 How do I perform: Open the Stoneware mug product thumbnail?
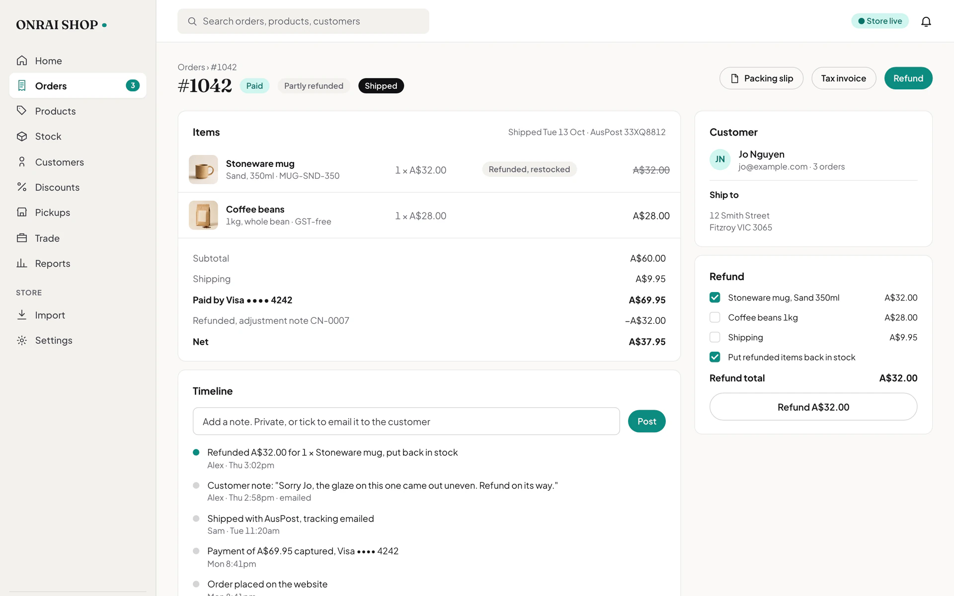pos(203,169)
